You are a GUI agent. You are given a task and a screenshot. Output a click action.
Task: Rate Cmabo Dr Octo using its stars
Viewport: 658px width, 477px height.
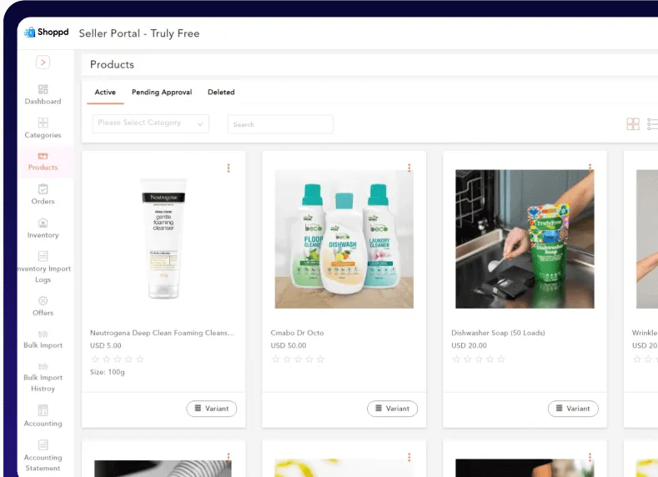pos(299,359)
